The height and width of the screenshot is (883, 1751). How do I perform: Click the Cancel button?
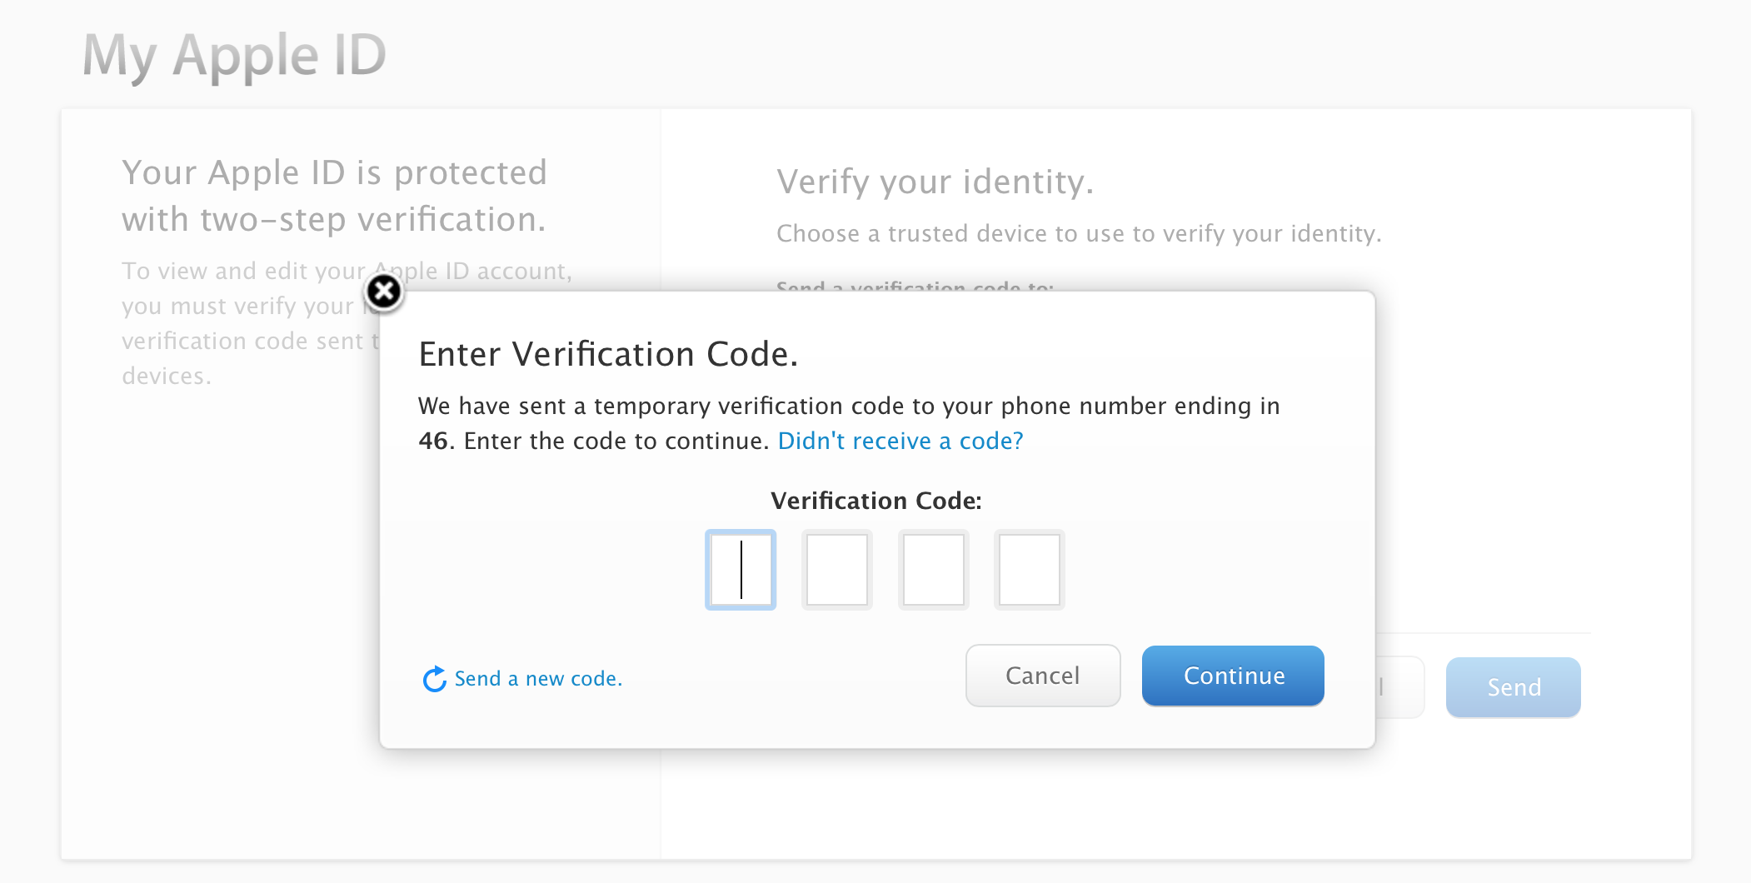pyautogui.click(x=1043, y=676)
